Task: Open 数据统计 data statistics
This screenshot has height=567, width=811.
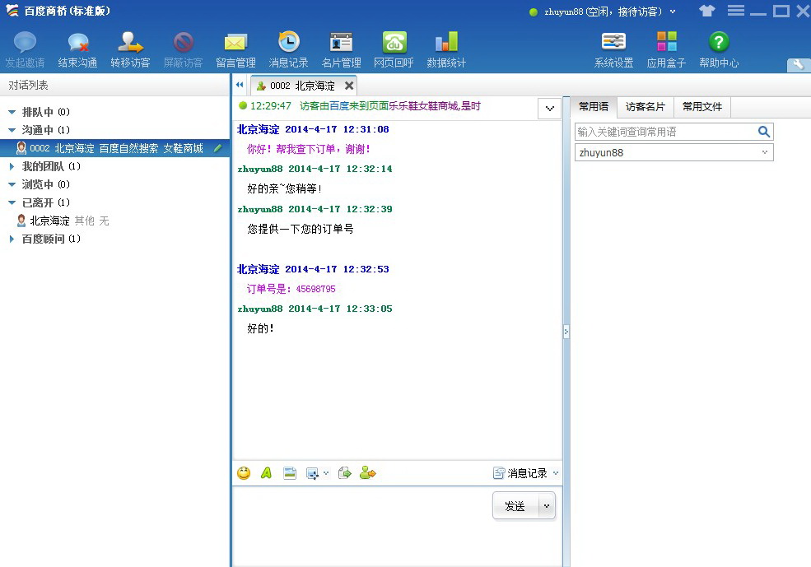Action: tap(446, 48)
